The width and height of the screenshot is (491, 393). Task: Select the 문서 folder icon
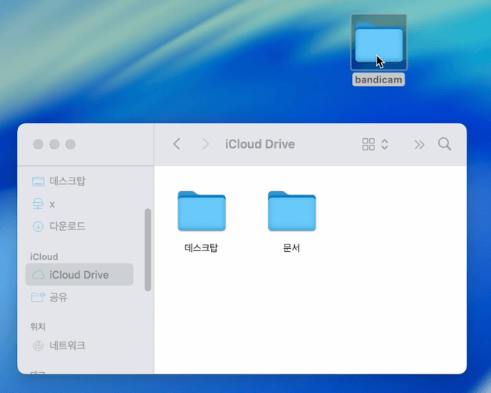[x=291, y=212]
